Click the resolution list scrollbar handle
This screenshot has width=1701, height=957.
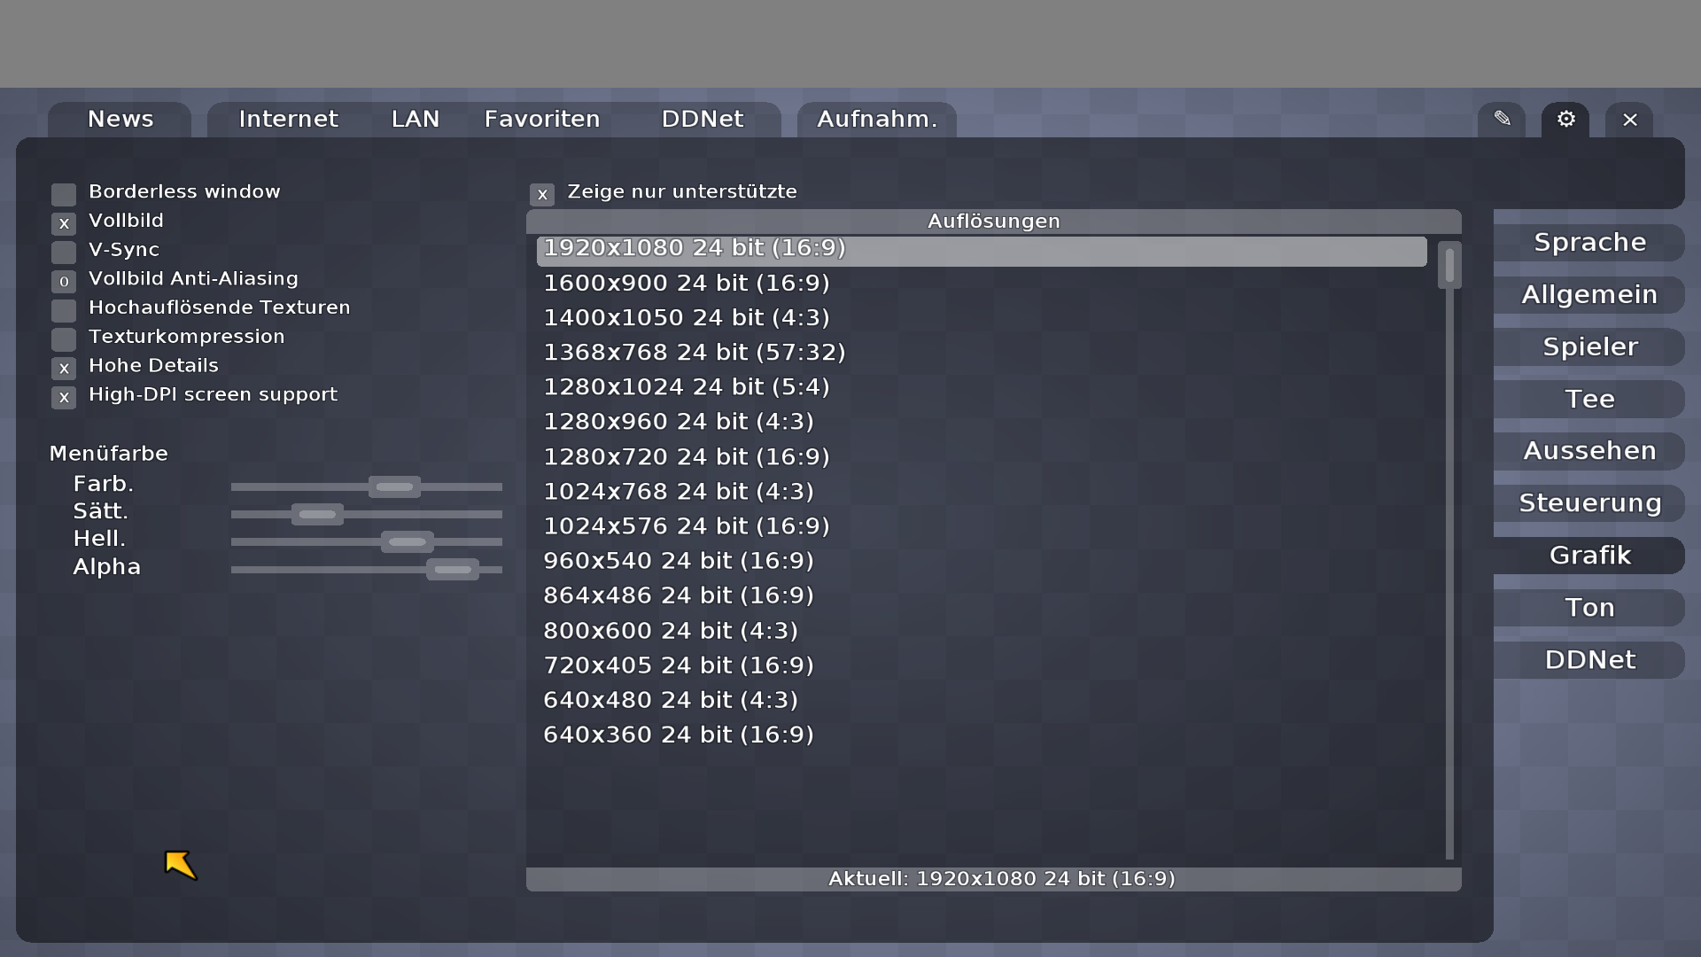tap(1449, 266)
